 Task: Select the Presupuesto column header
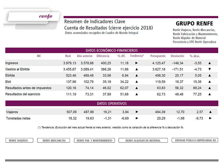[158, 56]
